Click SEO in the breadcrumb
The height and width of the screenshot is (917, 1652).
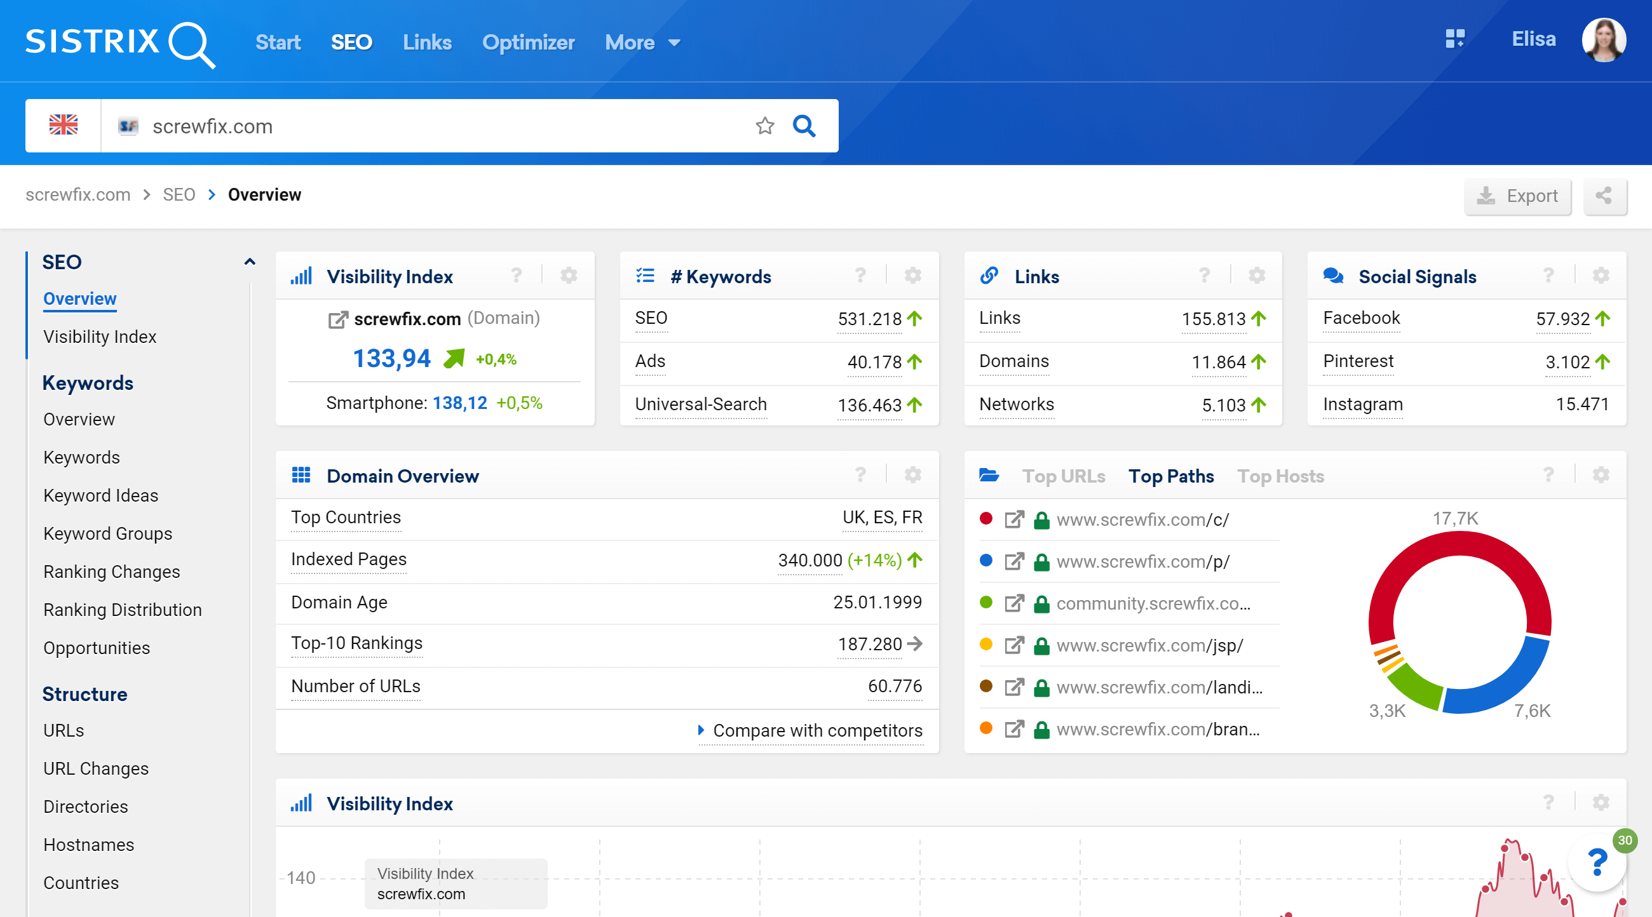(x=179, y=195)
